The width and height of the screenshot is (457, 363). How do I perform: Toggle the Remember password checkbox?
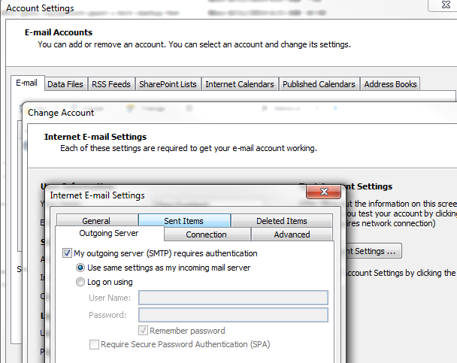pyautogui.click(x=144, y=331)
